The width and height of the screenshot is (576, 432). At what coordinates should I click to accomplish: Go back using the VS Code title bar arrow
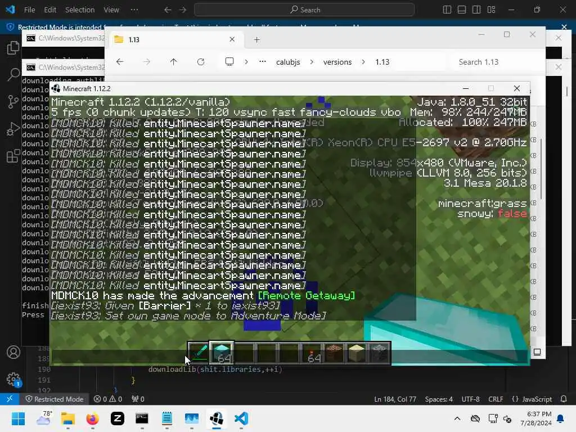(x=168, y=10)
